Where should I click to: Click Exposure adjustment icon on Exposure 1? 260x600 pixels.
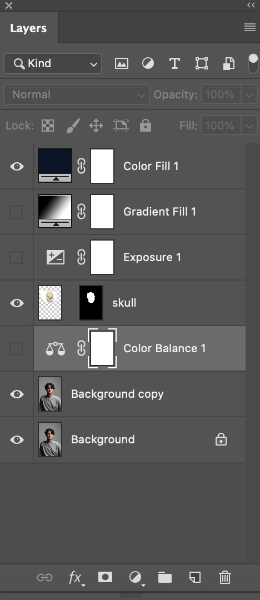(x=56, y=257)
